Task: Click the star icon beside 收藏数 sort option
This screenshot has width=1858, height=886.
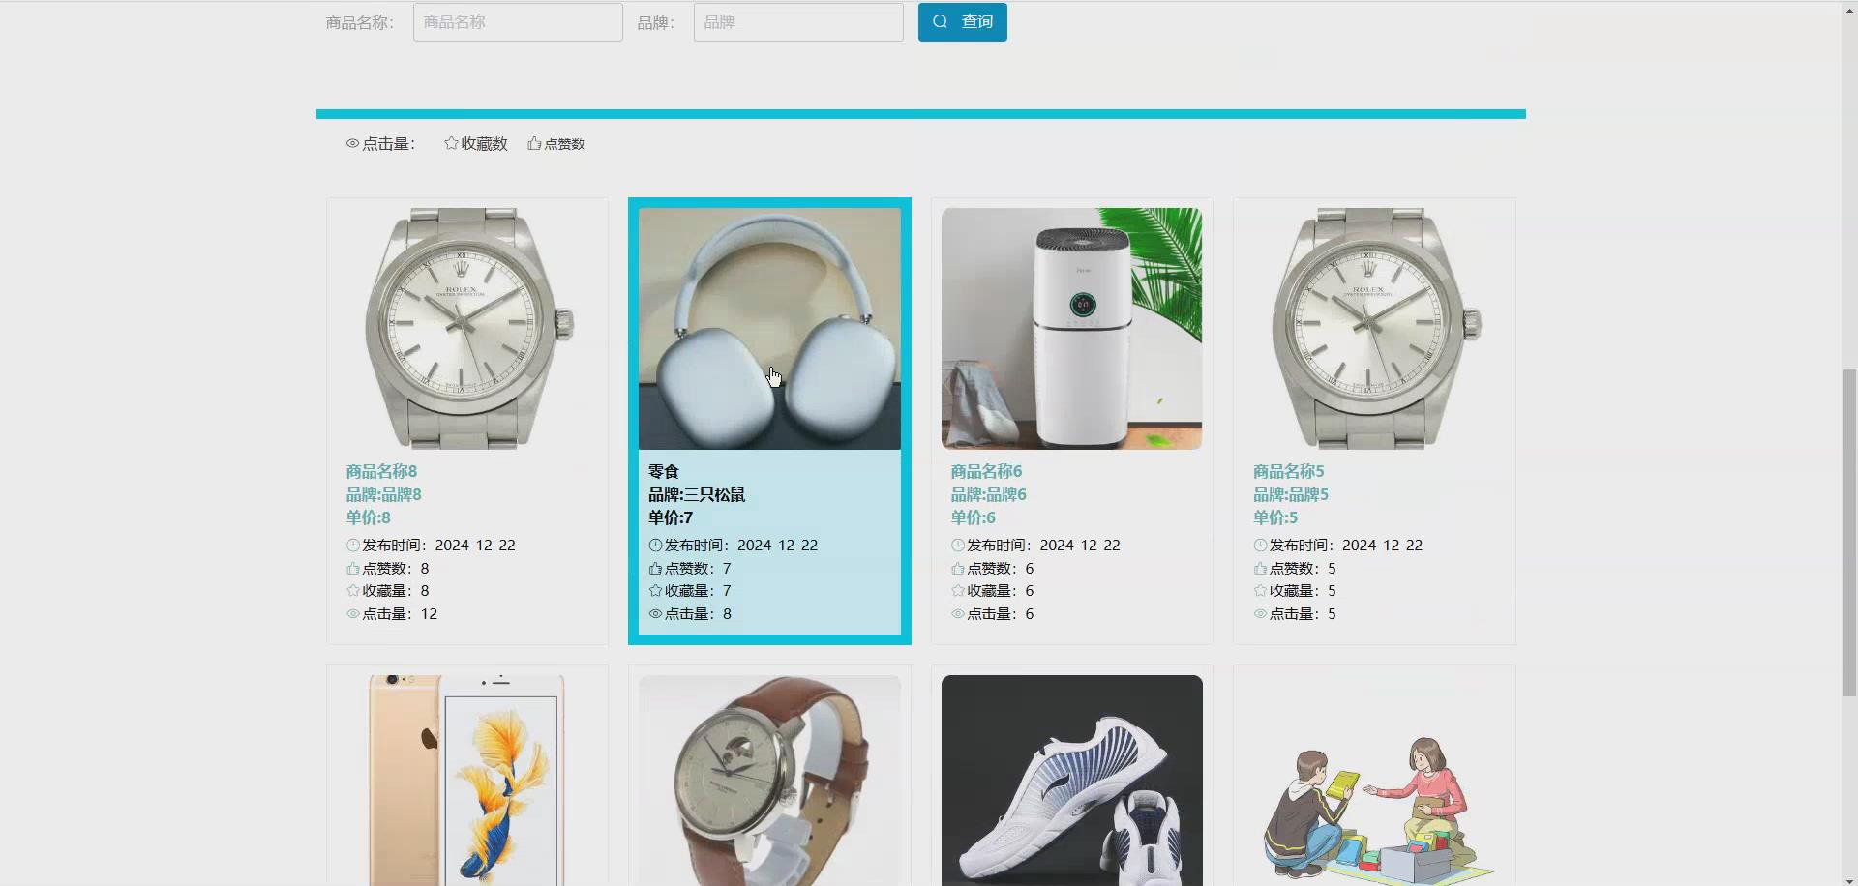Action: tap(450, 143)
